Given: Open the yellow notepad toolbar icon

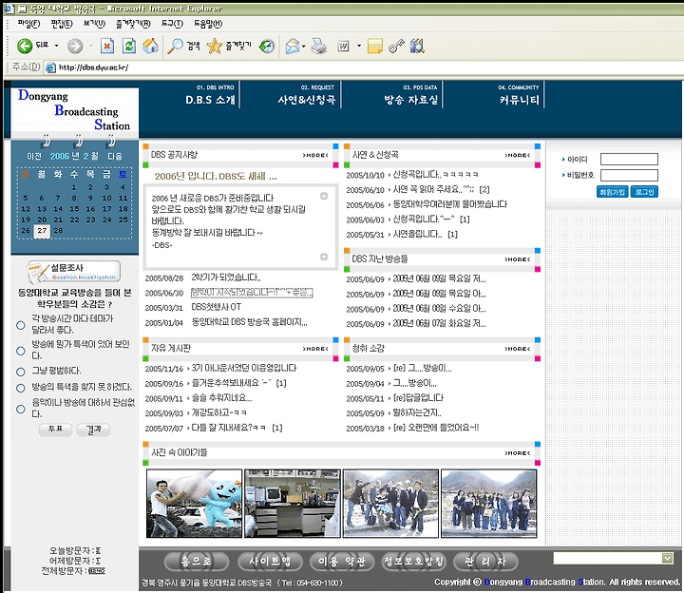Looking at the screenshot, I should (x=374, y=46).
